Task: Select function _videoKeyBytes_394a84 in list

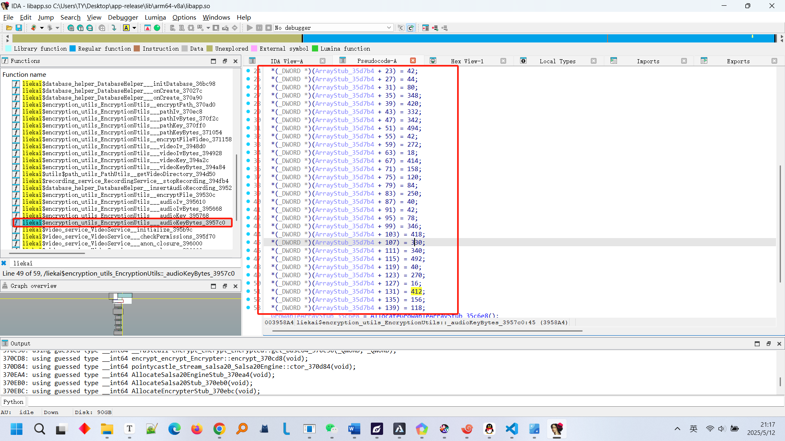Action: 124,167
